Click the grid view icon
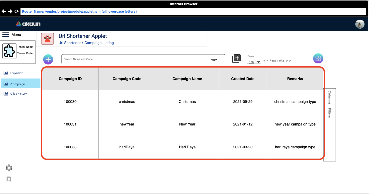The width and height of the screenshot is (369, 194). (318, 58)
